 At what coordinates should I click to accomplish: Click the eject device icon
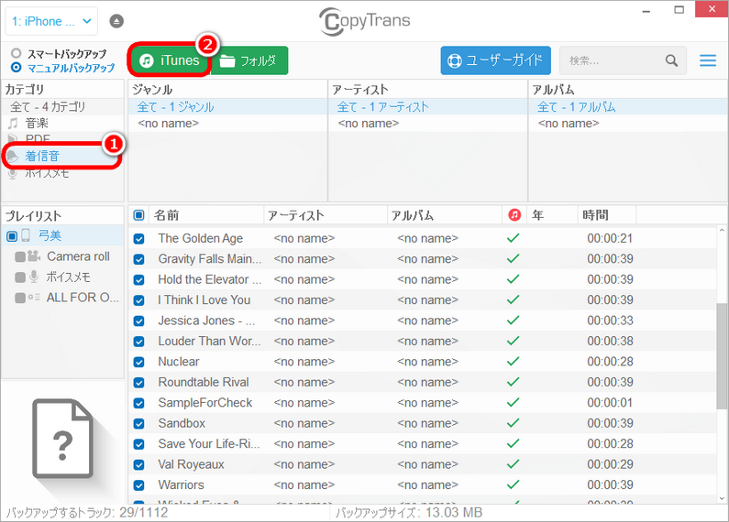tap(116, 21)
